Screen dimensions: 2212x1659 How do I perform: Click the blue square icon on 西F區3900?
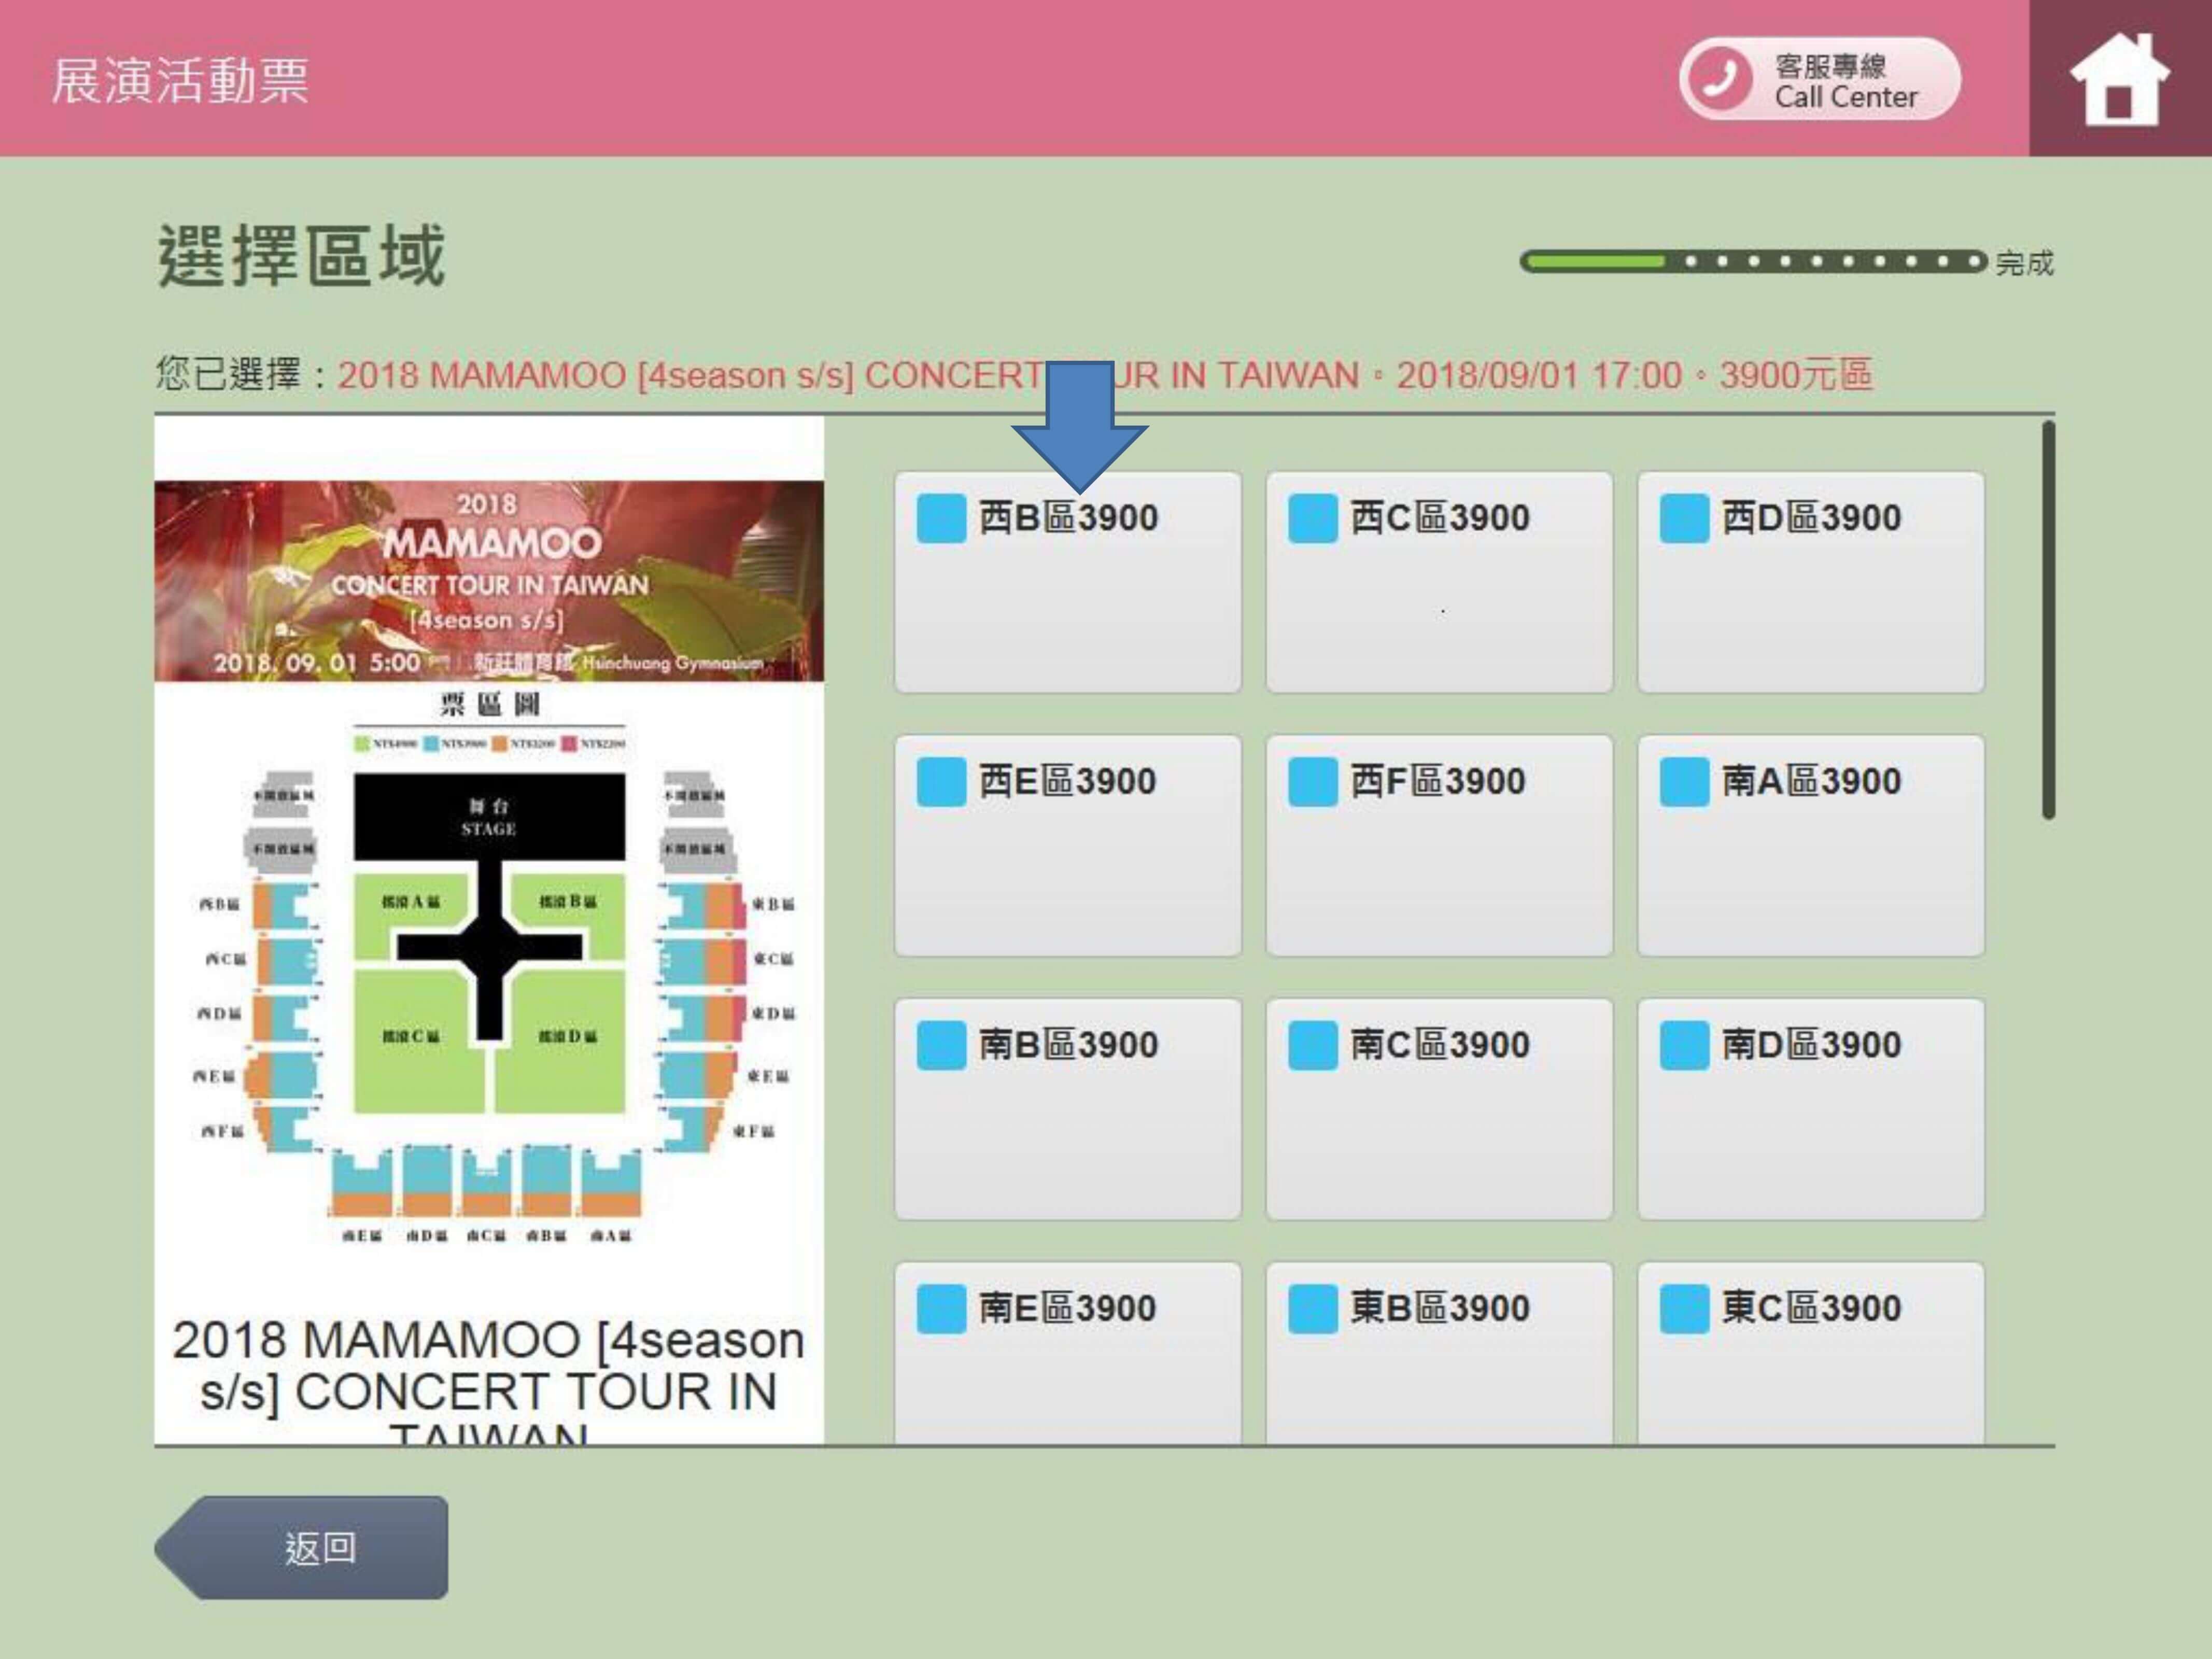(x=1312, y=781)
